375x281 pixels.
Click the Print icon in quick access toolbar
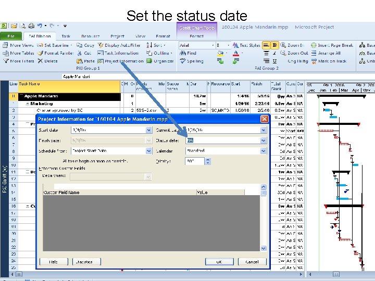click(31, 26)
